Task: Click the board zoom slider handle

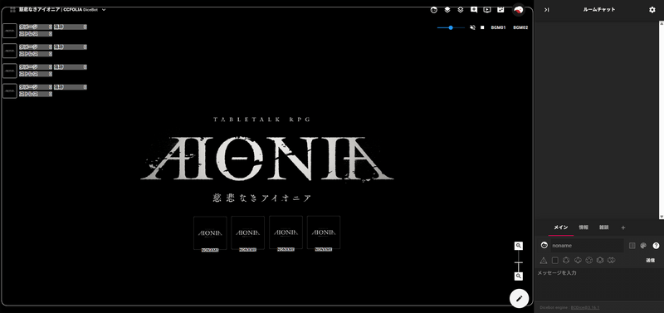Action: (x=518, y=262)
